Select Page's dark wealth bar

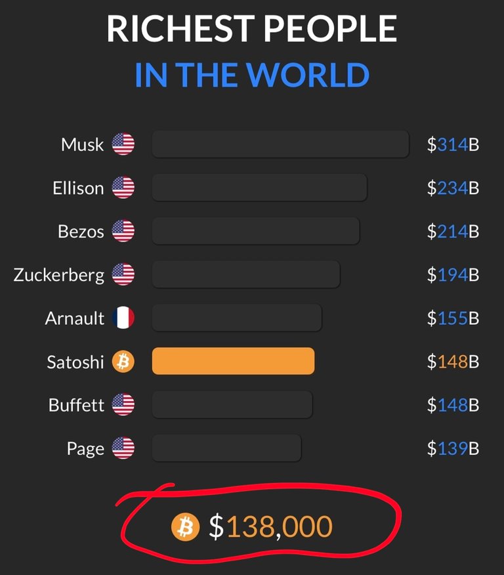click(226, 448)
